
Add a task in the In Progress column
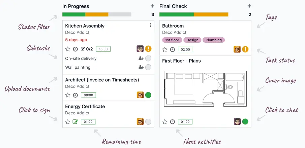[152, 6]
